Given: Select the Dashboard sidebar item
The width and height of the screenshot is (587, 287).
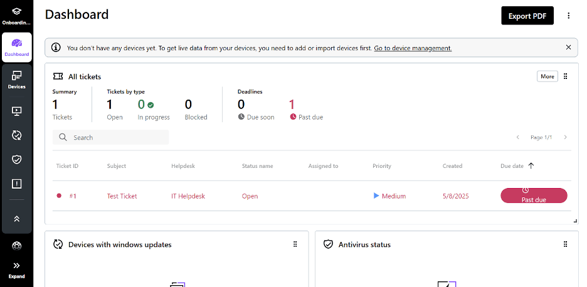Looking at the screenshot, I should coord(16,47).
